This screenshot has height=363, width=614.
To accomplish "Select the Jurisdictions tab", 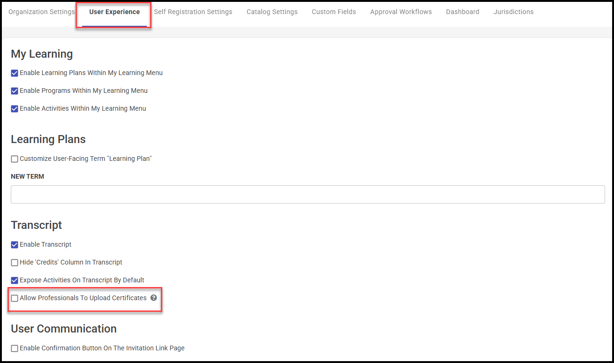I will point(513,12).
